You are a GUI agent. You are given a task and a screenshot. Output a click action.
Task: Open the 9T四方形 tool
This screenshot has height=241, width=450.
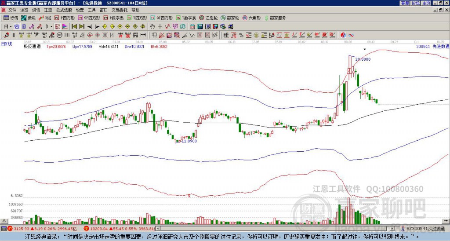click(x=162, y=18)
